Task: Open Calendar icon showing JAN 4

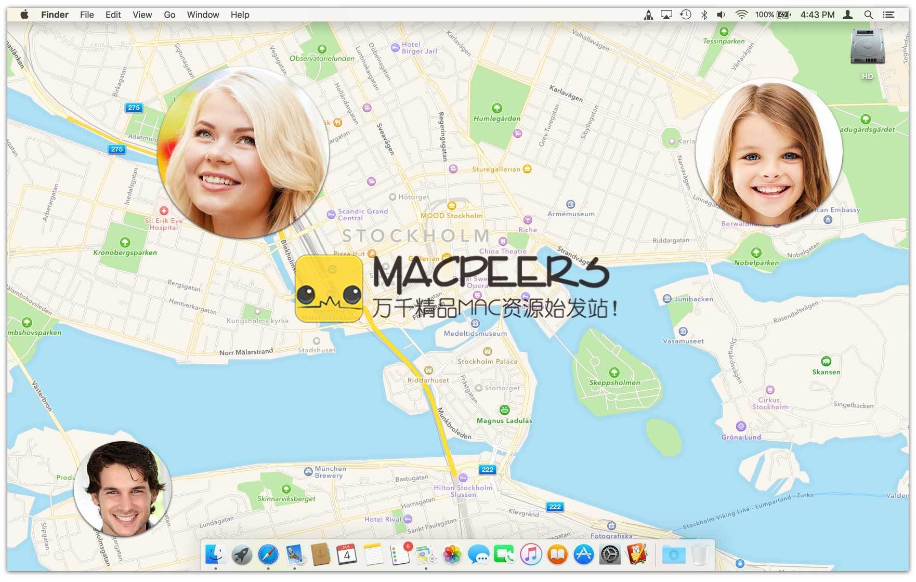Action: coord(347,554)
